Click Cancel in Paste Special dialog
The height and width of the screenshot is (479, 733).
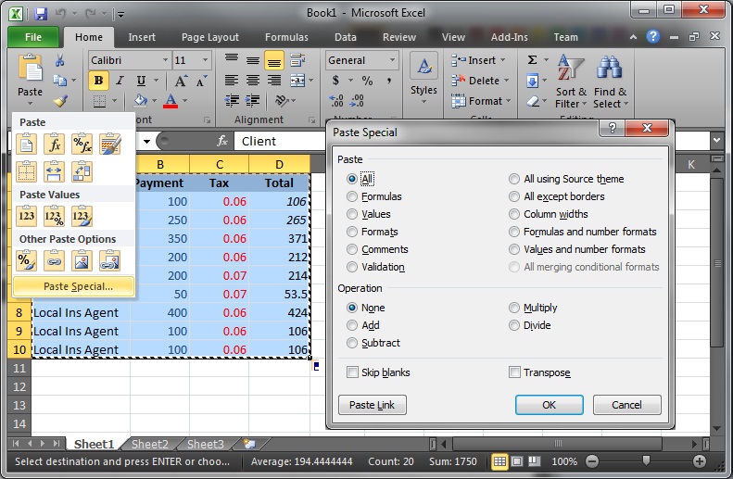626,405
